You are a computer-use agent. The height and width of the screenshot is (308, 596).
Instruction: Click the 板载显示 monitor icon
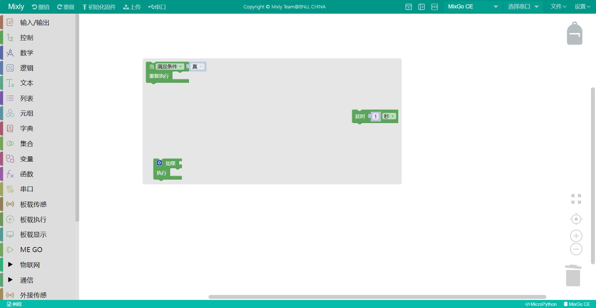click(x=10, y=234)
